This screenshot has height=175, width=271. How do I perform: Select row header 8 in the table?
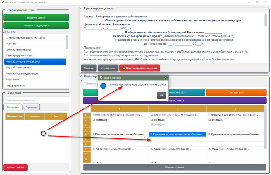click(87, 149)
